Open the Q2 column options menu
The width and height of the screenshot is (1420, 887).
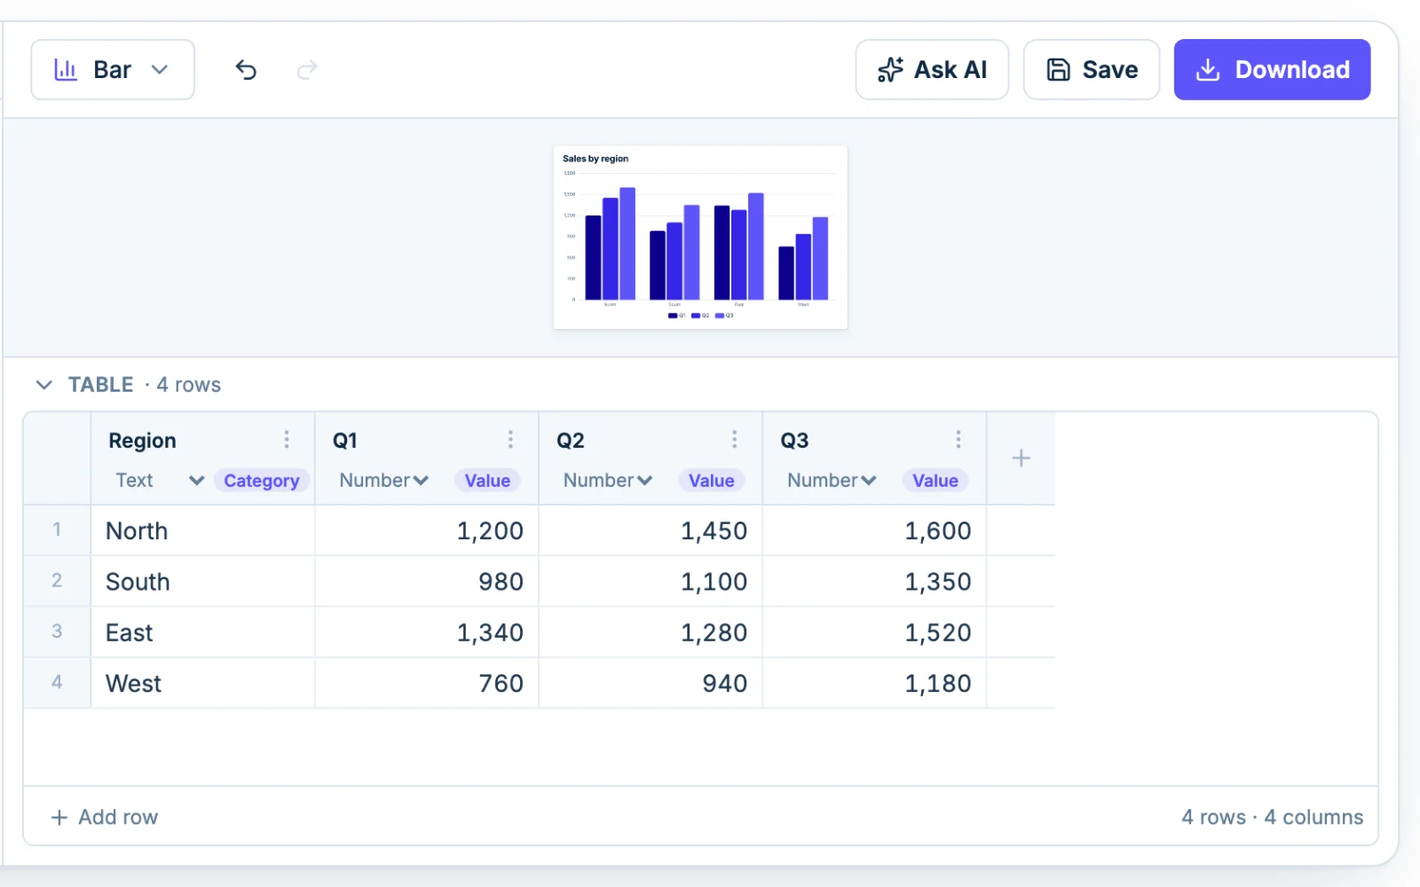pyautogui.click(x=734, y=440)
